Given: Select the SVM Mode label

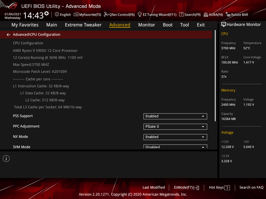Looking at the screenshot, I should 22,147.
